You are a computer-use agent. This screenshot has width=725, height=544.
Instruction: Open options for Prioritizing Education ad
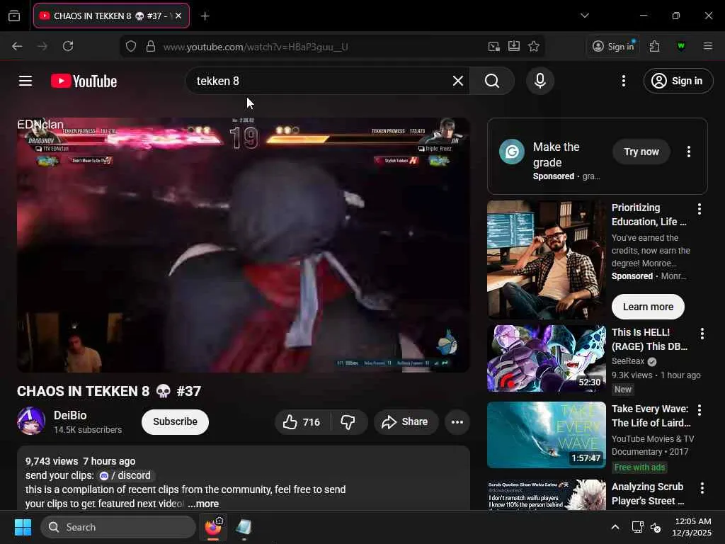[699, 209]
